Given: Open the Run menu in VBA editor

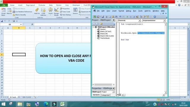Looking at the screenshot, I should coord(134,11).
